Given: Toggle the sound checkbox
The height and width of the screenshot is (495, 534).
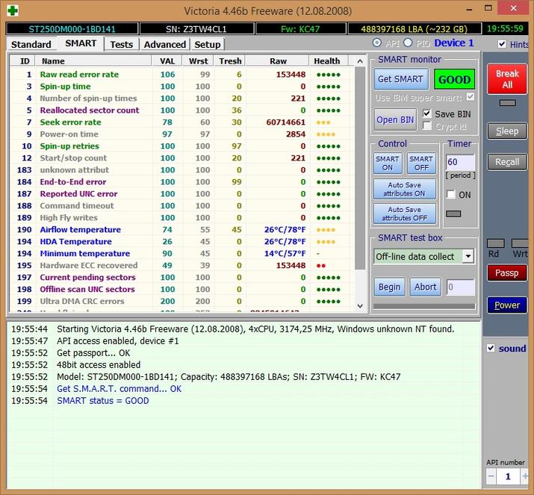Looking at the screenshot, I should point(491,348).
